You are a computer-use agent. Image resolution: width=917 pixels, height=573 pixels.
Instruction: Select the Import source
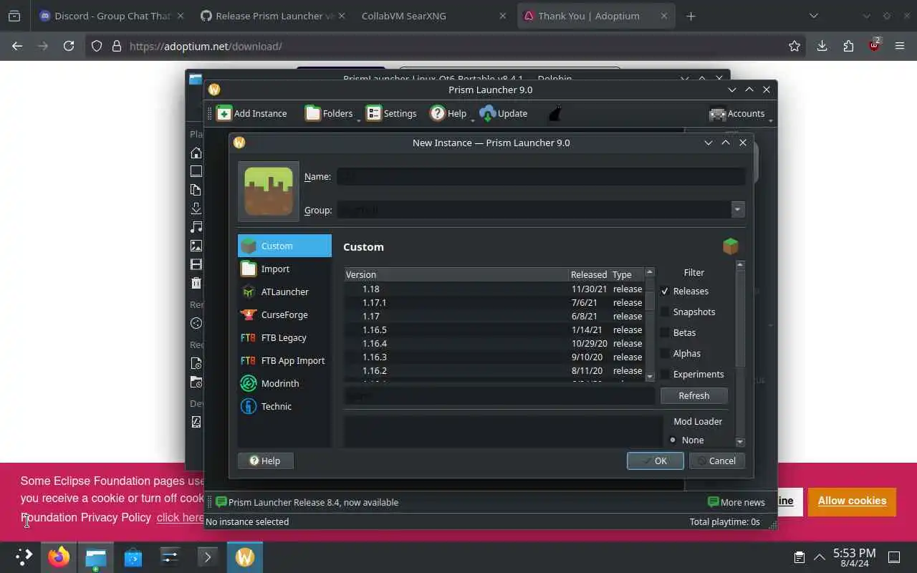tap(284, 269)
